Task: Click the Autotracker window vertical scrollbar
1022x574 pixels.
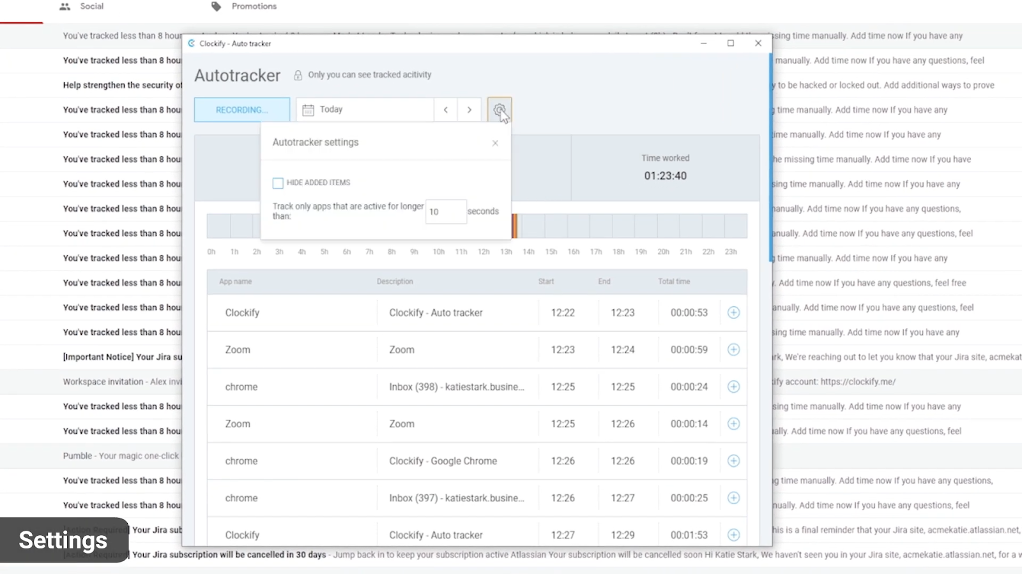Action: point(770,156)
